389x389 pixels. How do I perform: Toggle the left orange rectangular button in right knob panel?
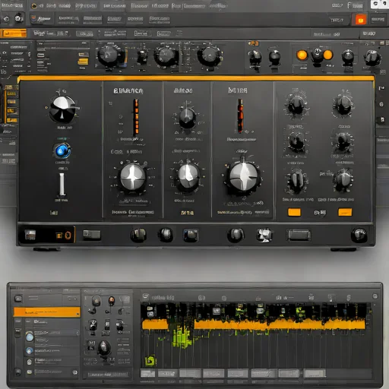(x=294, y=212)
